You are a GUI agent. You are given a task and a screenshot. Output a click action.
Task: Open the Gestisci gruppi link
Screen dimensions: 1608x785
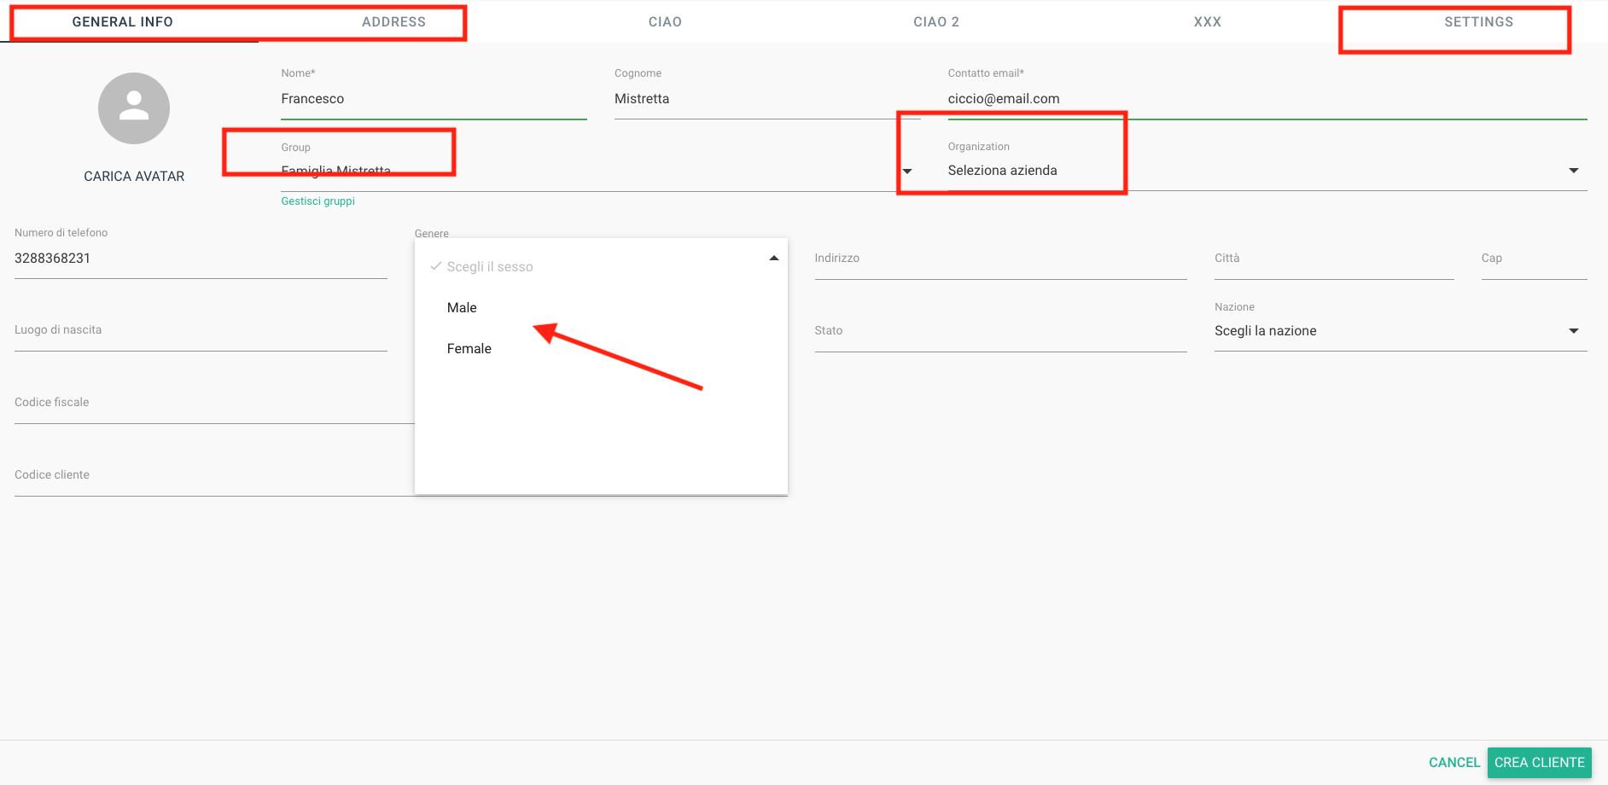coord(318,201)
